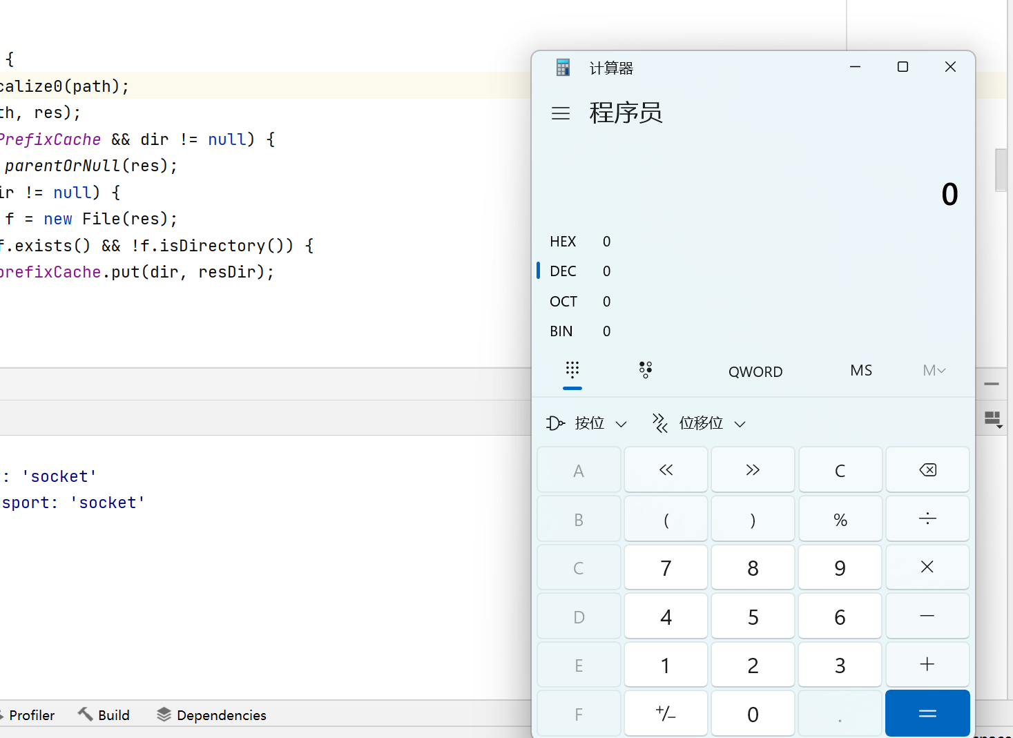Select HEX number base
The height and width of the screenshot is (738, 1013).
pos(753,242)
